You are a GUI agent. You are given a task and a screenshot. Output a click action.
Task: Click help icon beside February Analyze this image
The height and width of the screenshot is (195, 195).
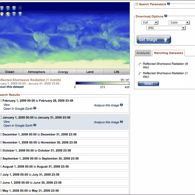click(121, 105)
